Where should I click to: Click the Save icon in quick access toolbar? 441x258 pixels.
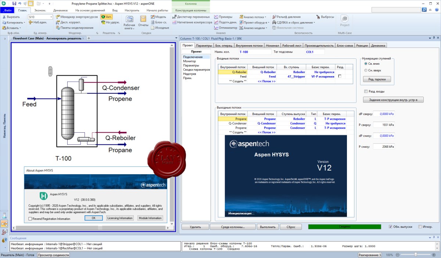pyautogui.click(x=14, y=3)
